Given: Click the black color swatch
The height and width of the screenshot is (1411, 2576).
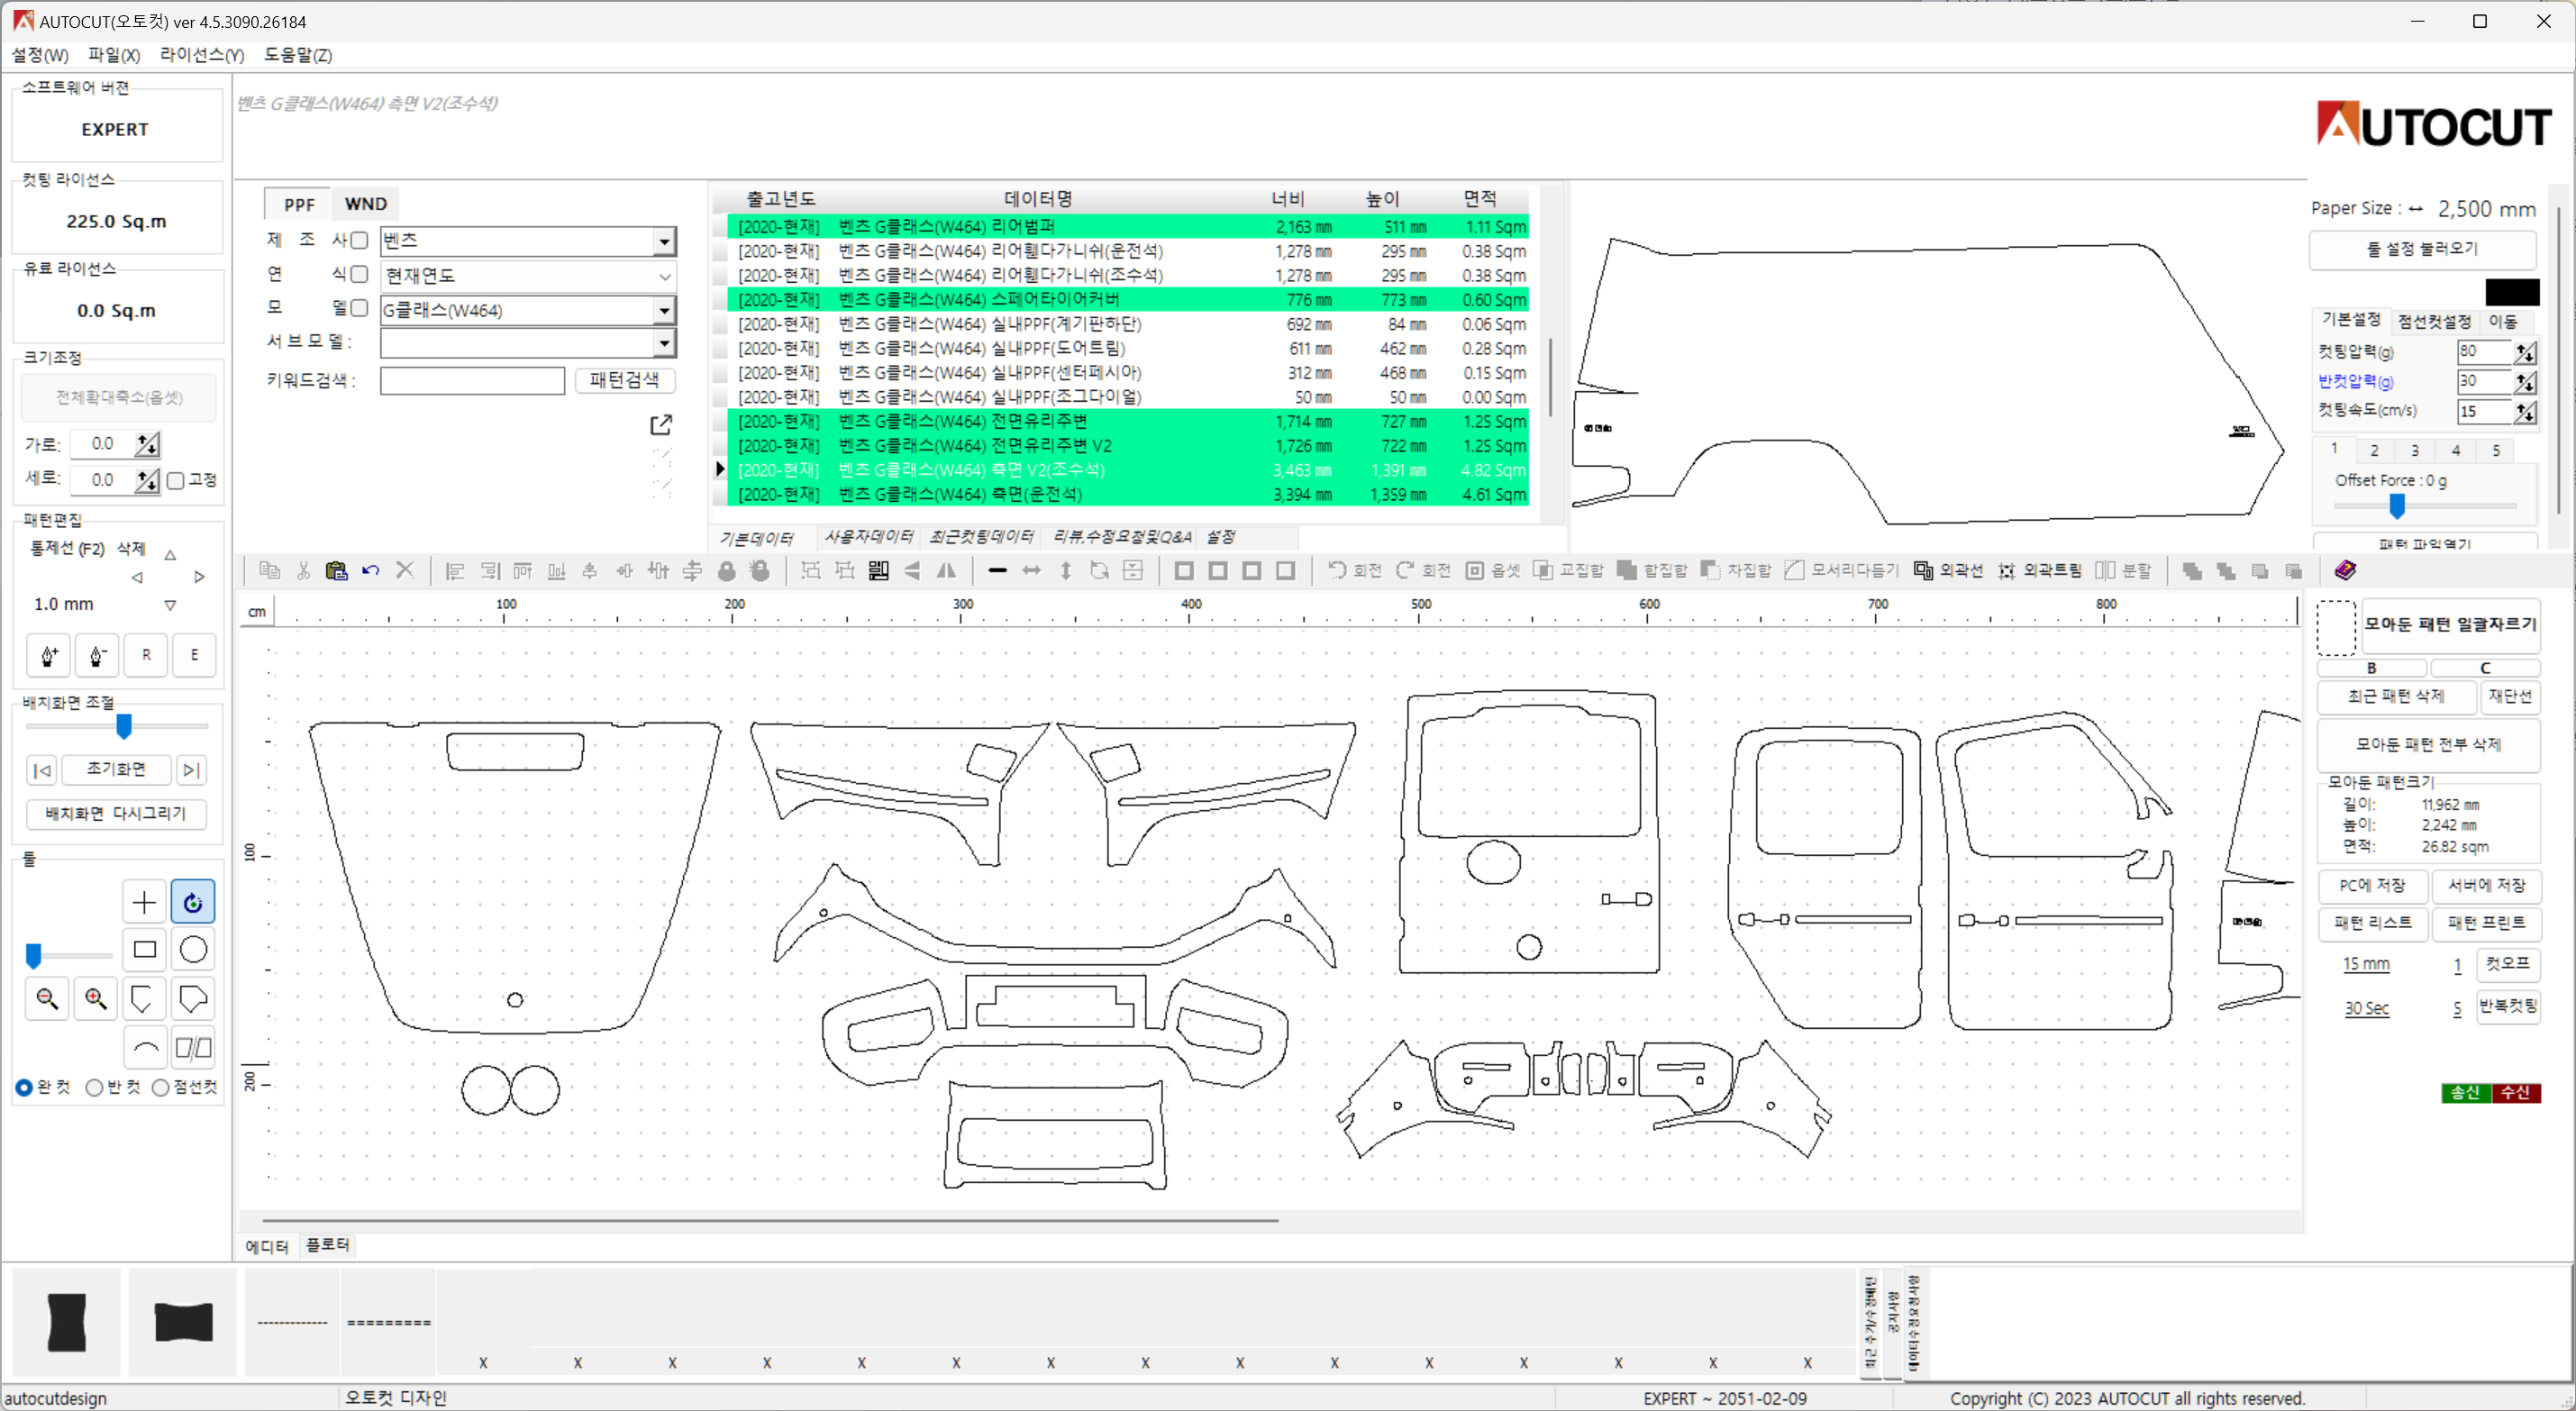Looking at the screenshot, I should coord(2512,292).
